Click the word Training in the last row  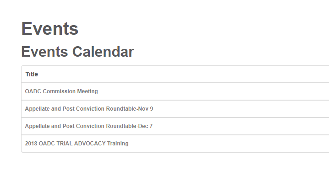click(x=118, y=144)
